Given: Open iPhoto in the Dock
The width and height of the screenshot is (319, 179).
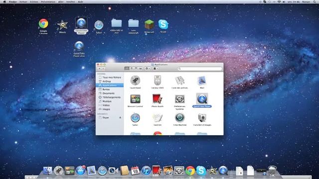Looking at the screenshot, I should [168, 171].
